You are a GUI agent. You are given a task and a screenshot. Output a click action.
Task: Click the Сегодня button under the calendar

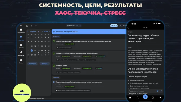[x=32, y=64]
